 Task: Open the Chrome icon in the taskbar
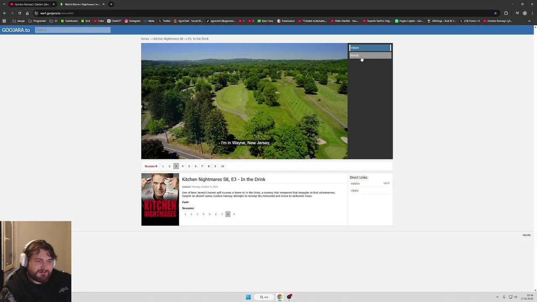[x=279, y=297]
